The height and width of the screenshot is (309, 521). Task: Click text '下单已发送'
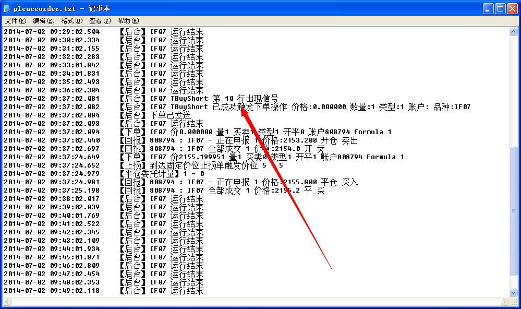(171, 115)
